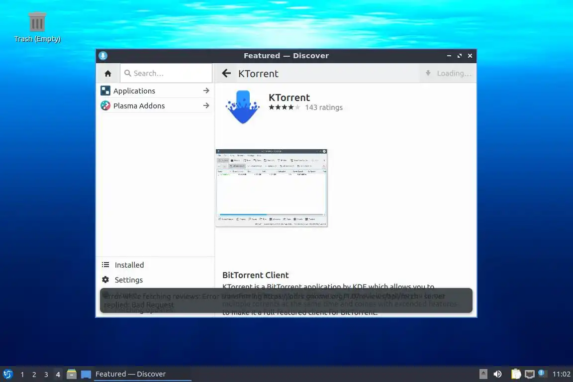The image size is (573, 382).
Task: Open the volume control tray icon
Action: click(497, 374)
